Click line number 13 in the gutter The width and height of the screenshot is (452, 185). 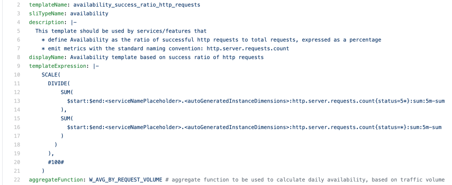[x=17, y=101]
